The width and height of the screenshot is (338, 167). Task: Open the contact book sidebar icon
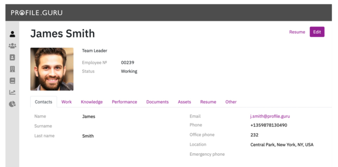tap(12, 58)
